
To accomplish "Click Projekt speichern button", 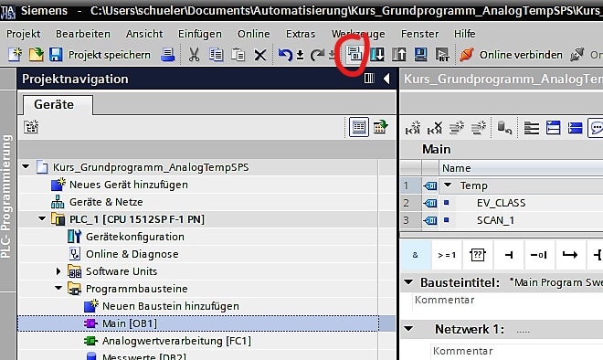I will [x=100, y=55].
